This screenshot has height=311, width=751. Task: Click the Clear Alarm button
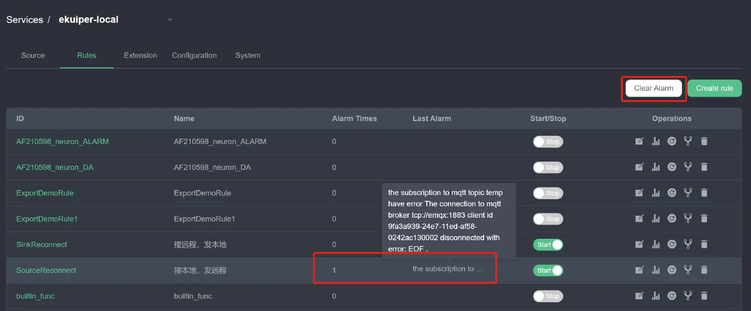[653, 88]
